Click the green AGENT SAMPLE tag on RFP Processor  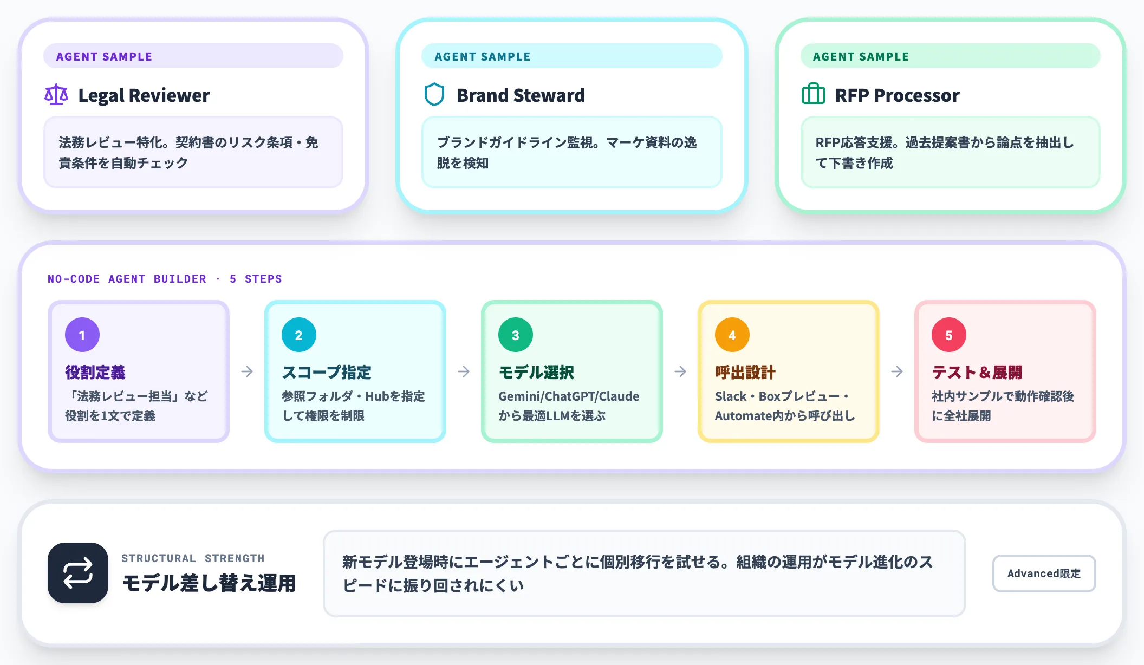click(x=951, y=56)
